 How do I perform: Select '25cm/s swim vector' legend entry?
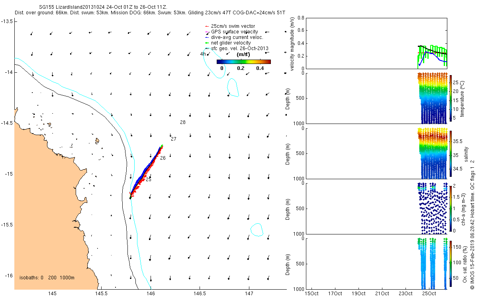(233, 26)
